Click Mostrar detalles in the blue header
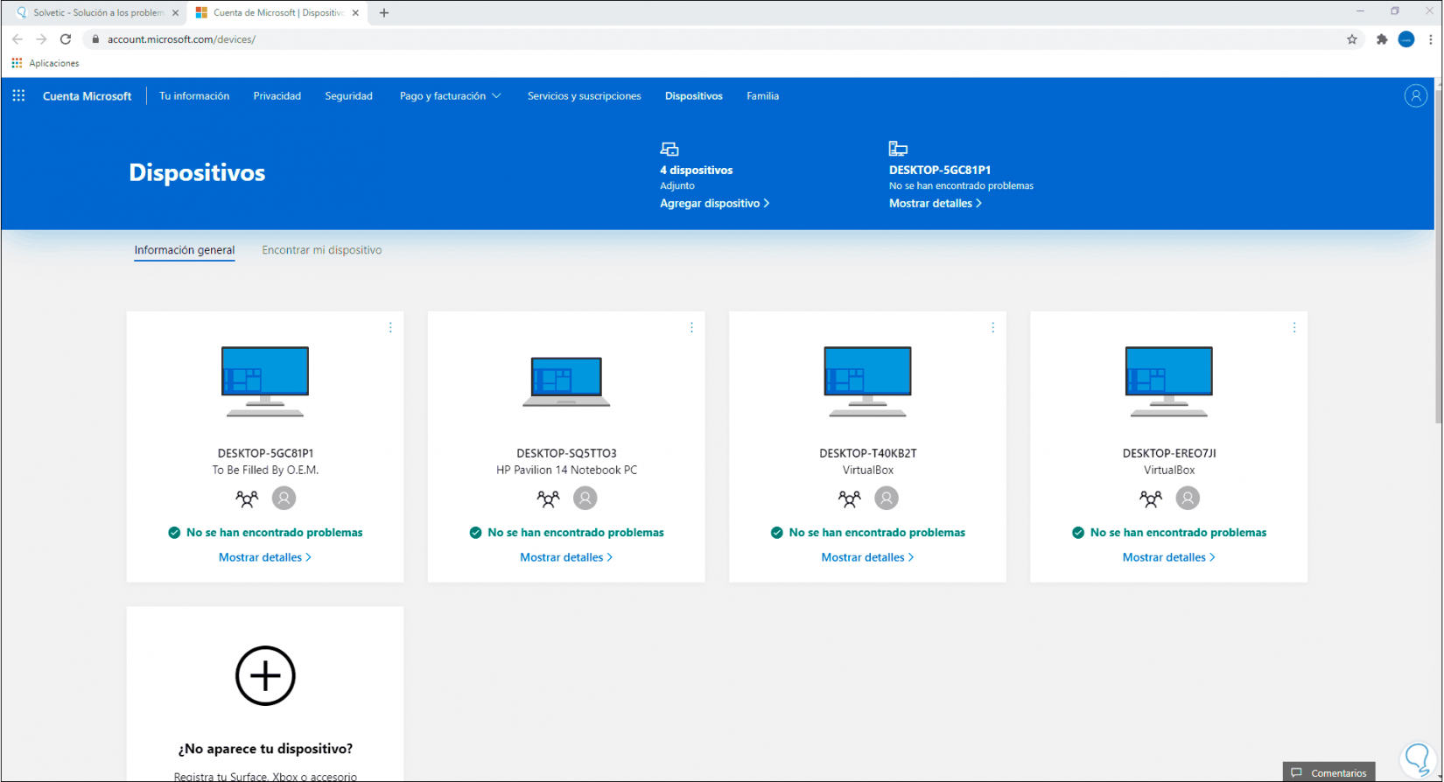Image resolution: width=1444 pixels, height=782 pixels. tap(936, 203)
